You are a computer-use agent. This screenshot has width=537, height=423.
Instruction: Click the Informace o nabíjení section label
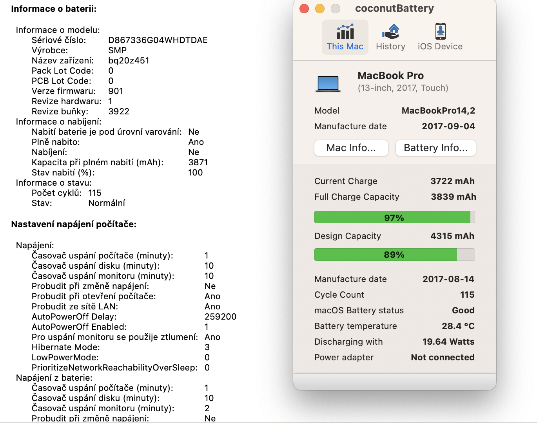58,122
